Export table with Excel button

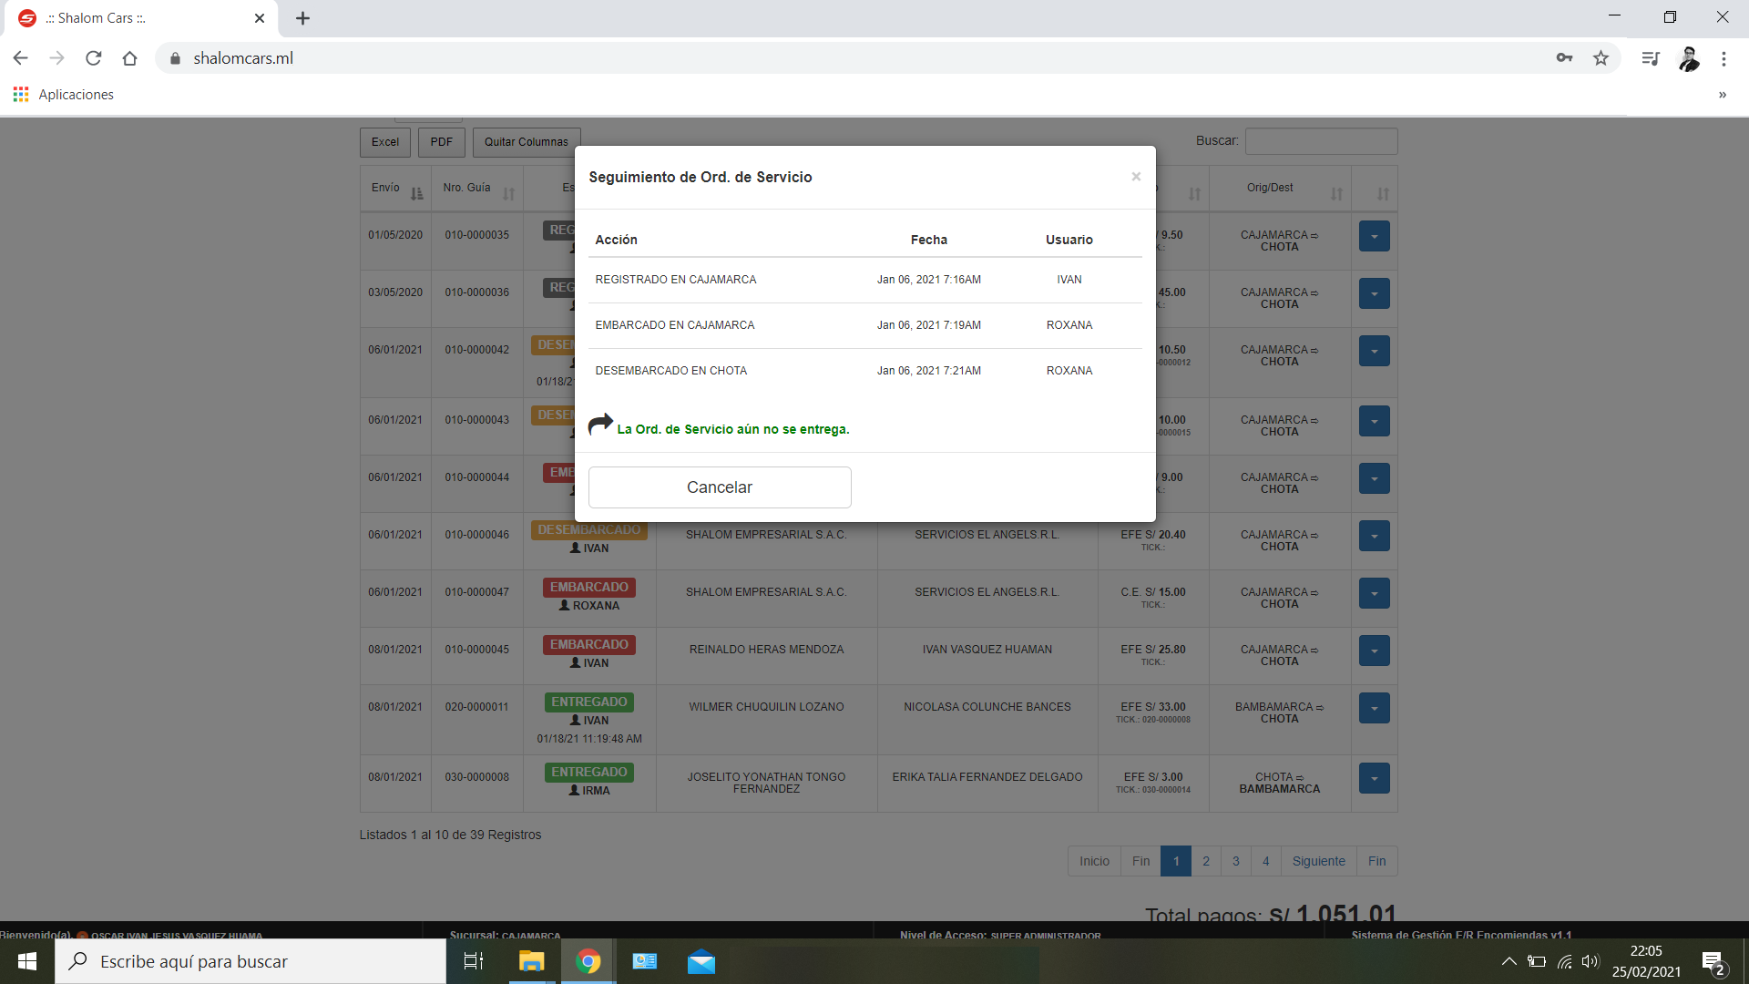[385, 142]
